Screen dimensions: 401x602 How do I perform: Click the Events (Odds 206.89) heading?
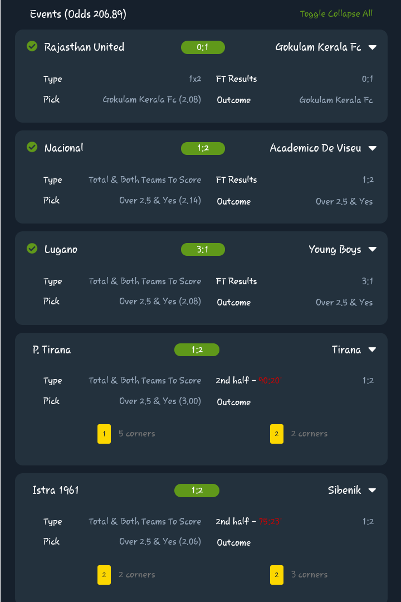click(78, 14)
